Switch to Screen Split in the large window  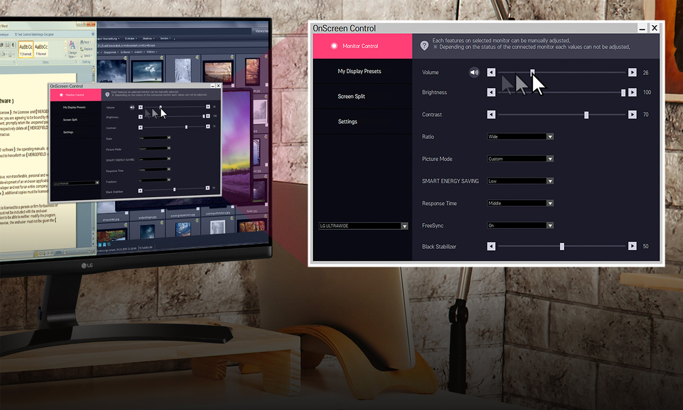(363, 97)
